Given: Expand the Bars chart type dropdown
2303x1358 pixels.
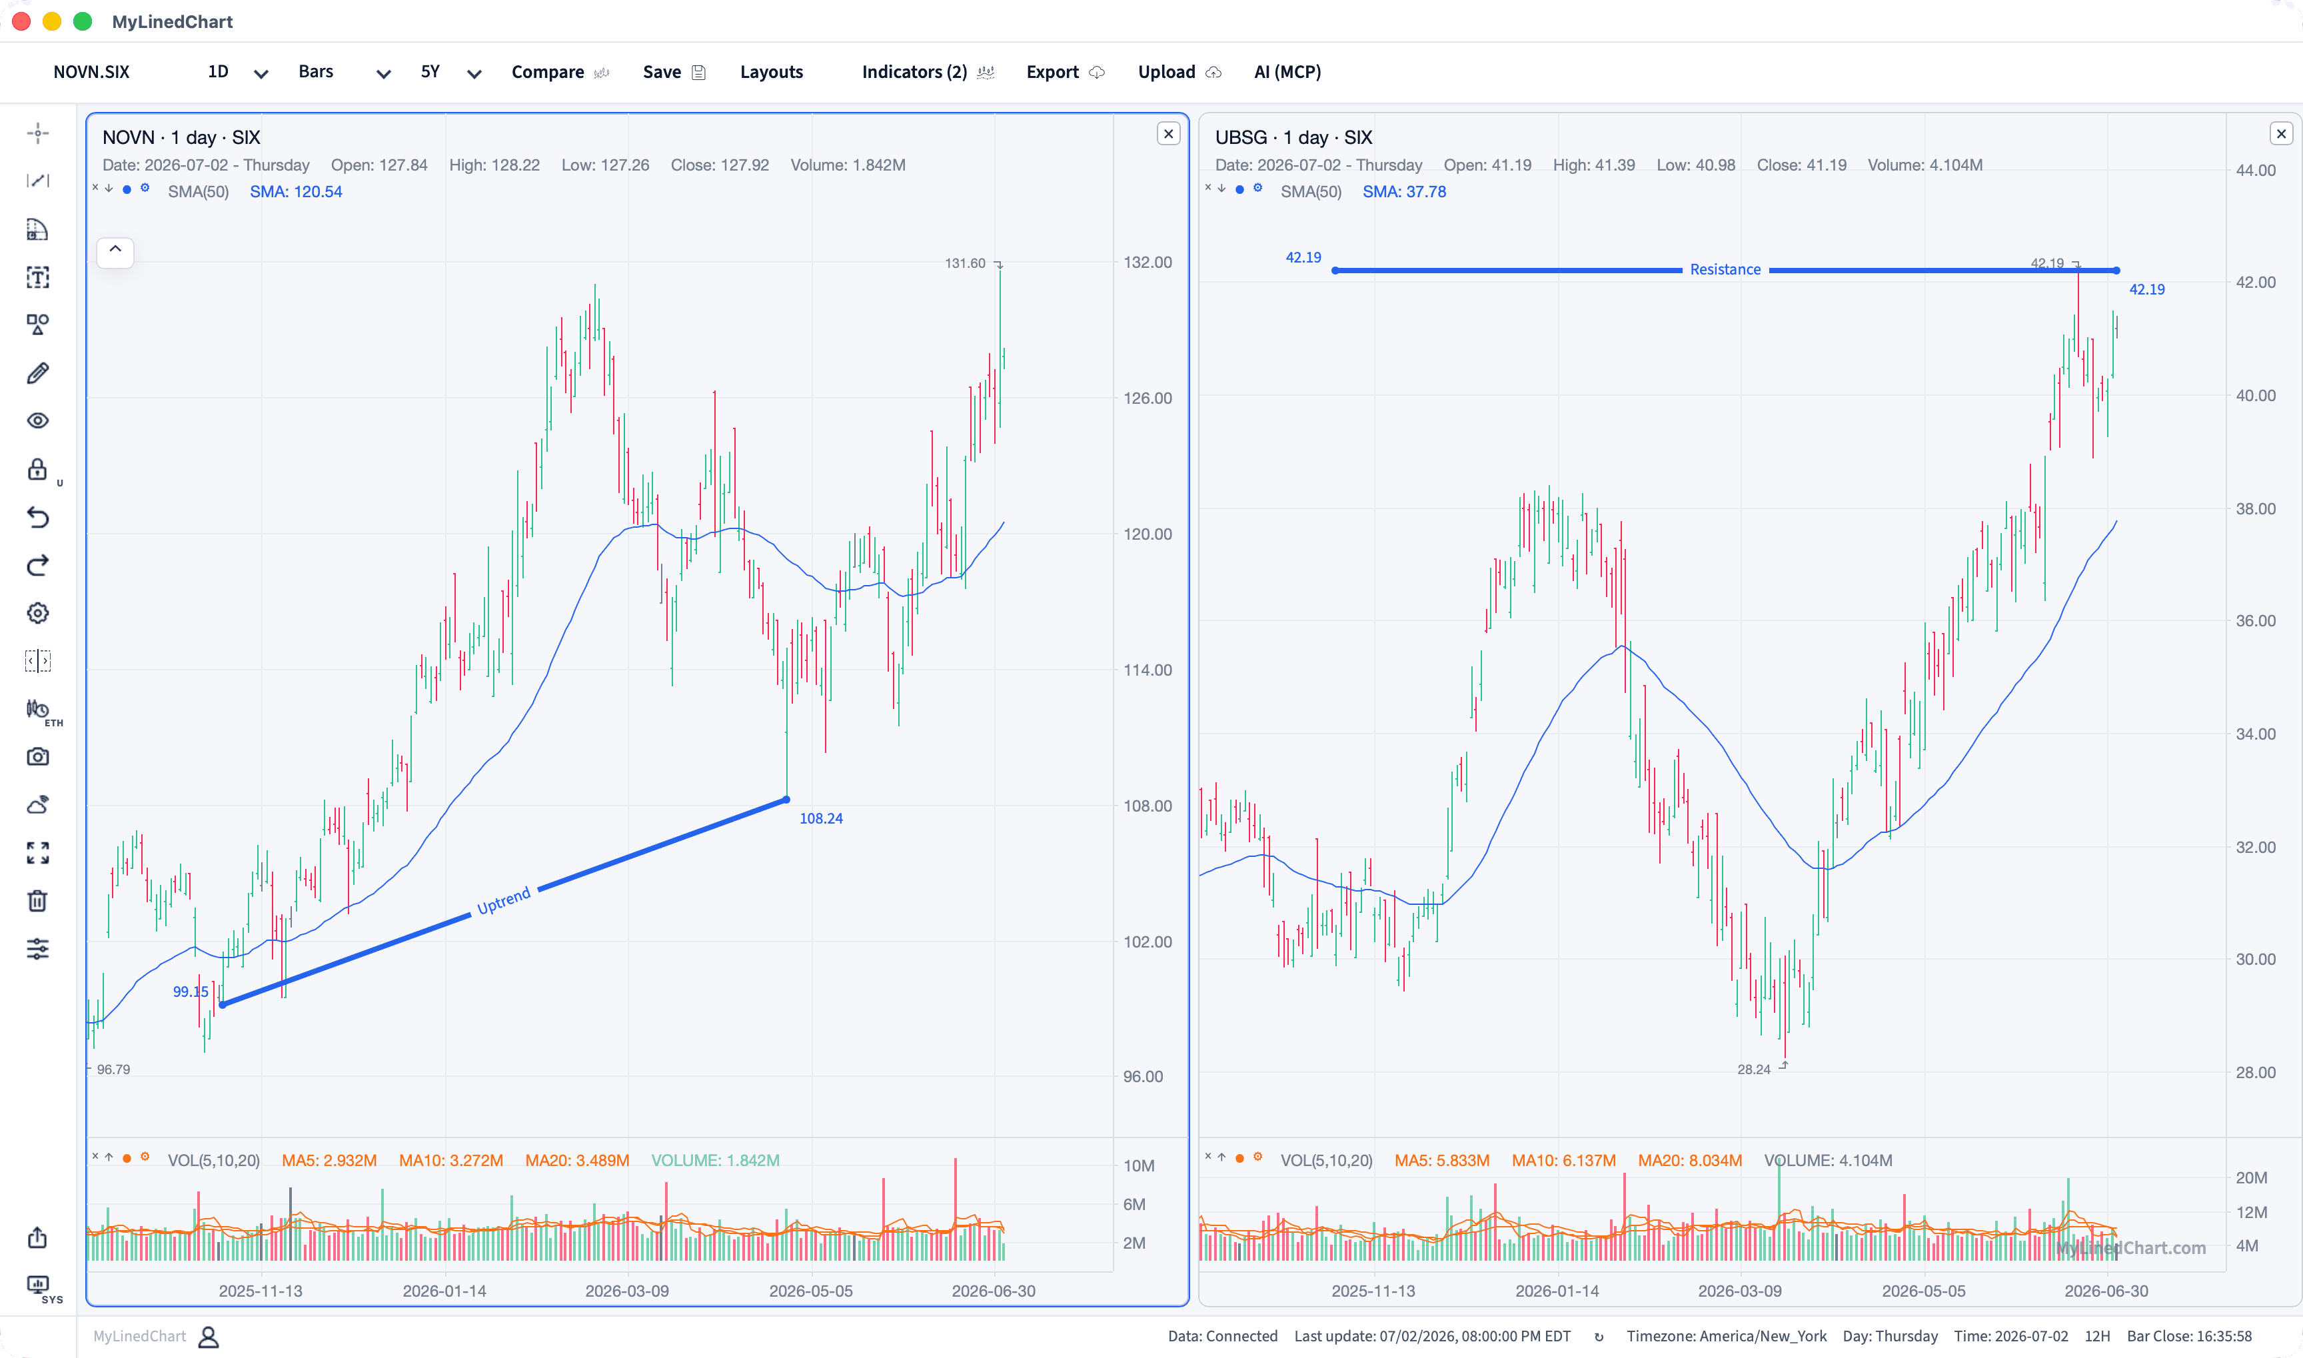Looking at the screenshot, I should 344,72.
